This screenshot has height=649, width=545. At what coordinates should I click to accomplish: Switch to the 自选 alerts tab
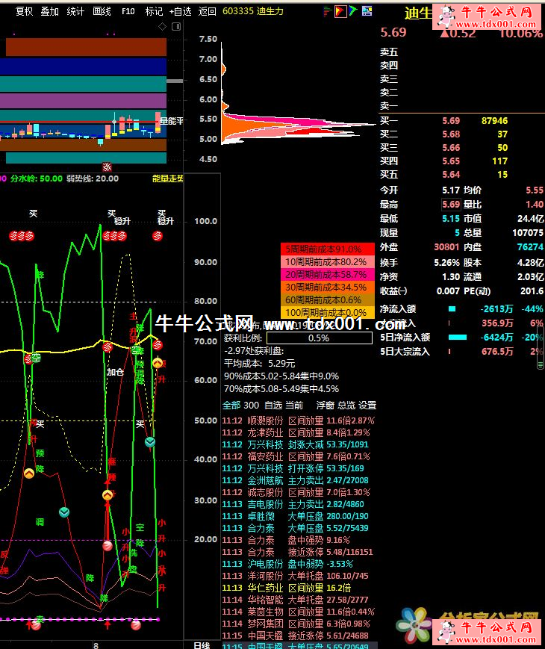273,406
